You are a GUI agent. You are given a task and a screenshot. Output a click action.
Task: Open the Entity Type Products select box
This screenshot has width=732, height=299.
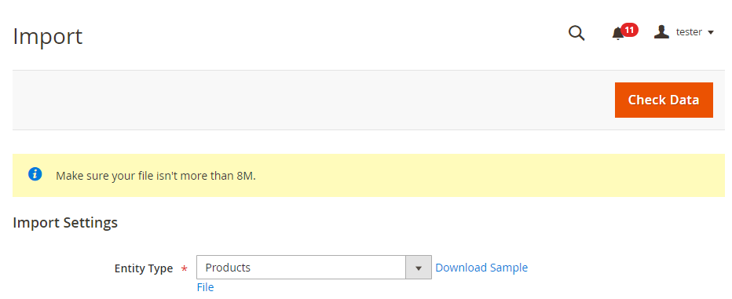(313, 268)
